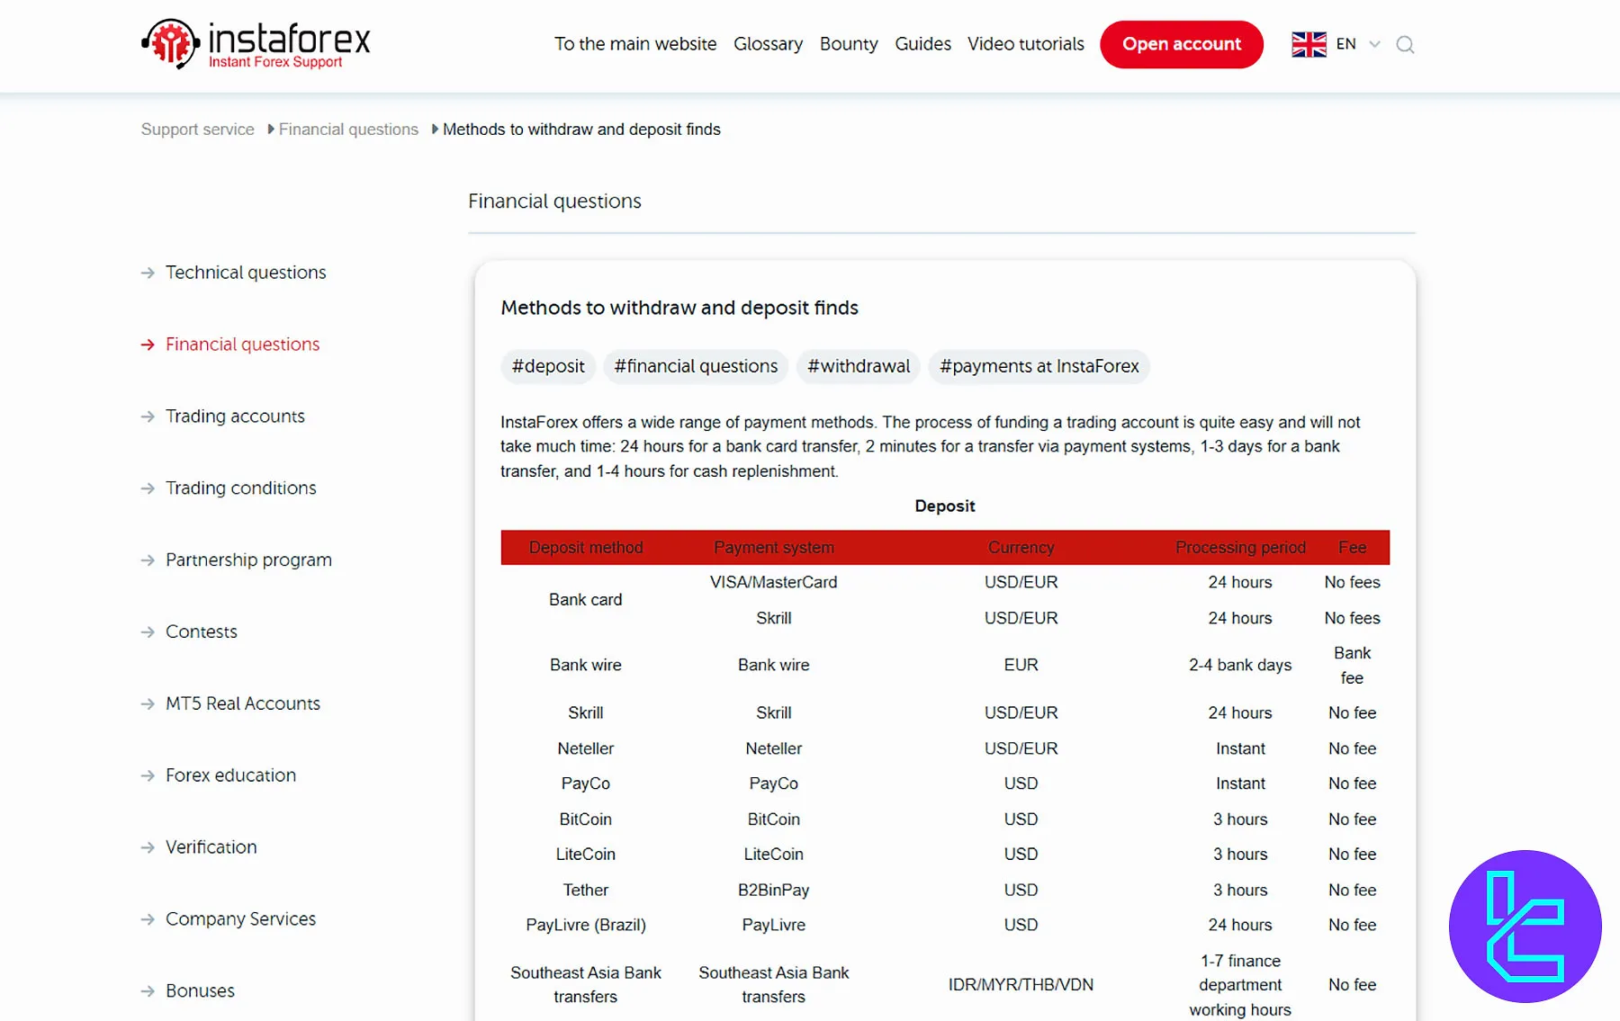Click the Open account button
This screenshot has height=1021, width=1620.
coord(1182,44)
